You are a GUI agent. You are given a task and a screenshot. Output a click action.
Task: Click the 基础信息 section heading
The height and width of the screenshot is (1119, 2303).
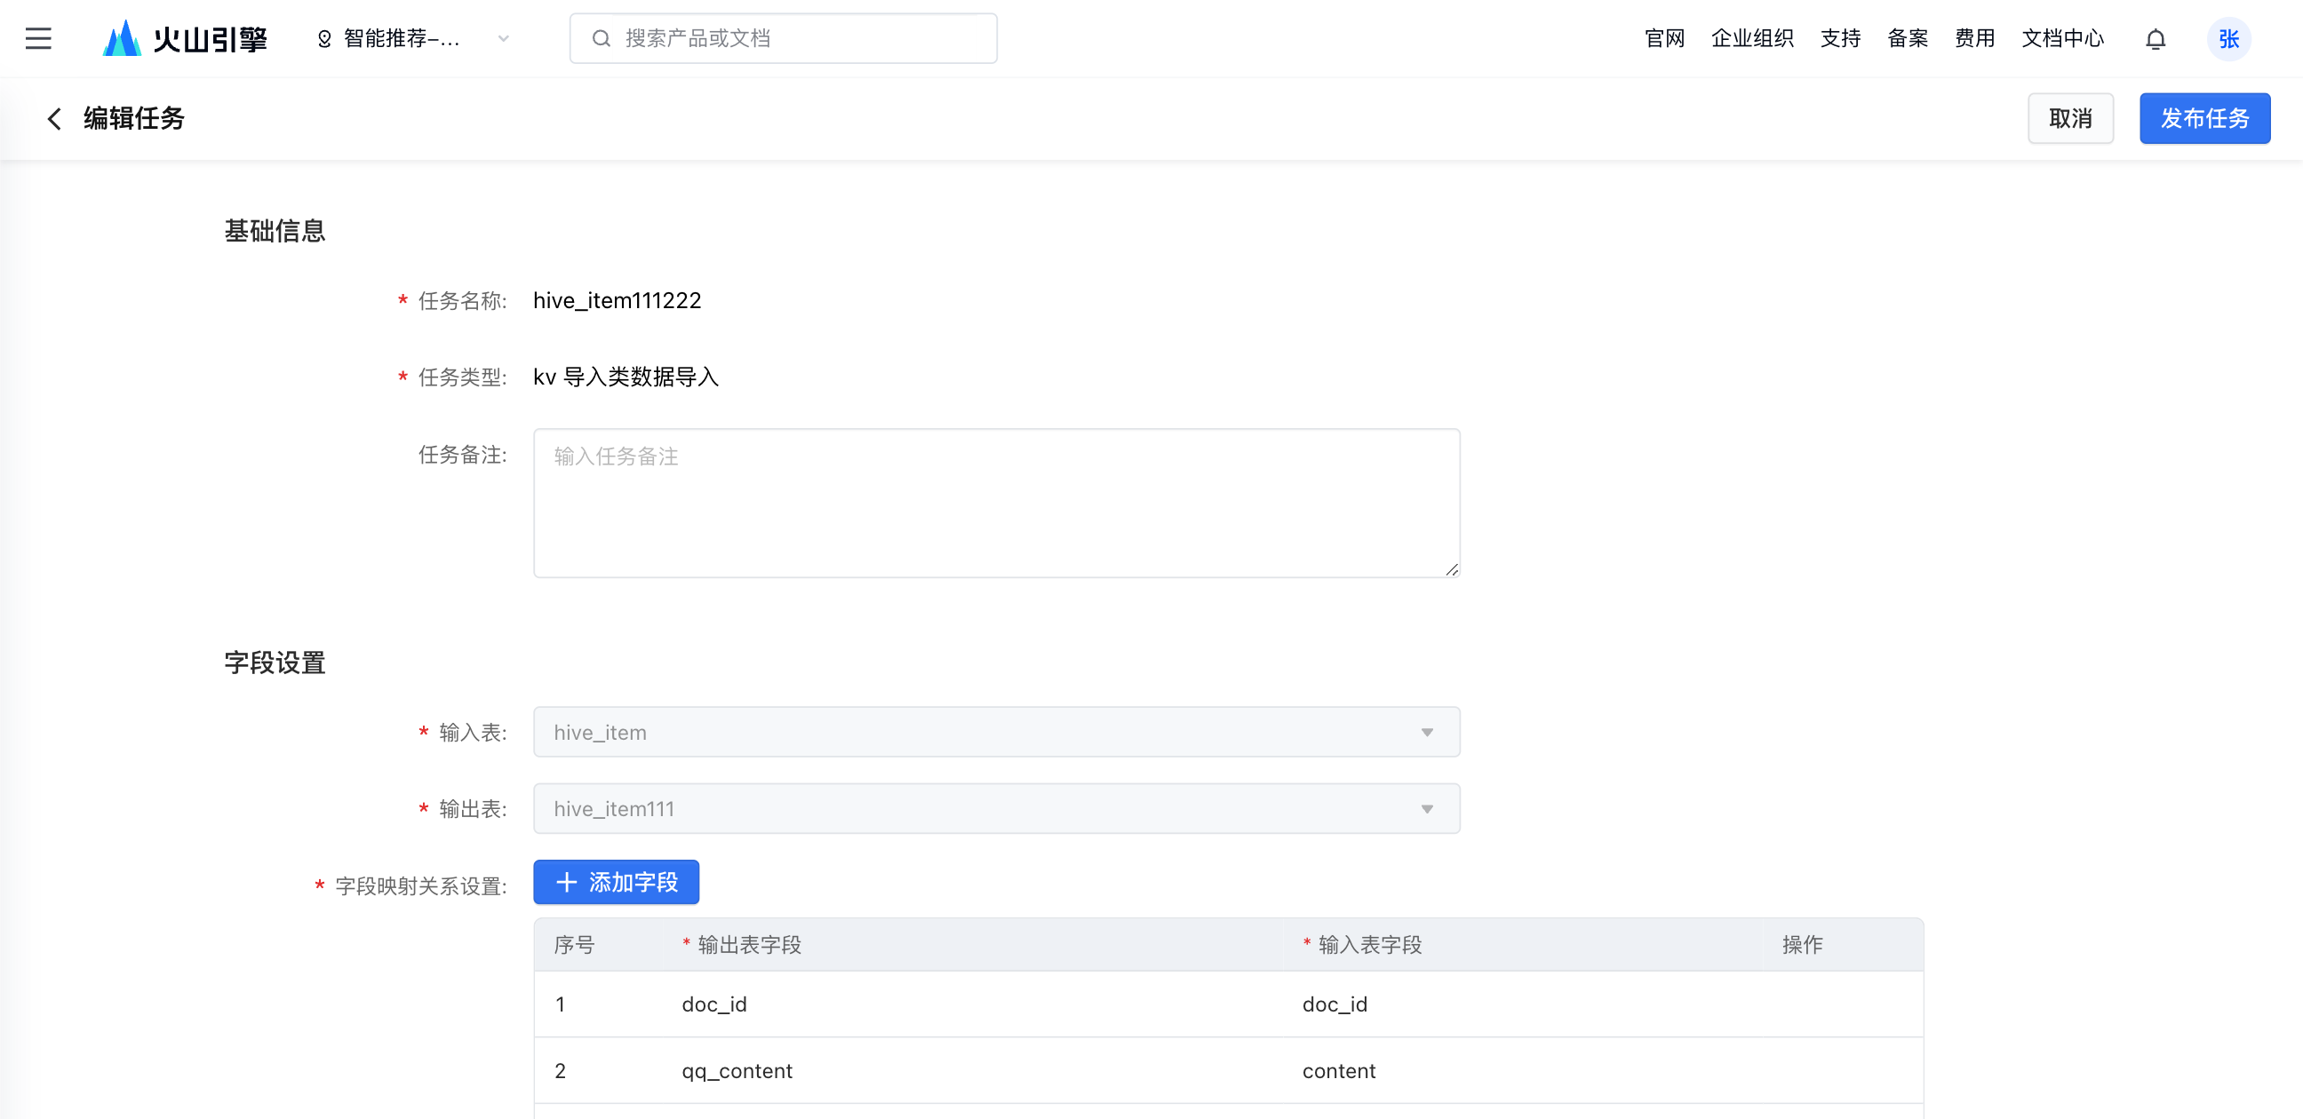click(x=275, y=231)
